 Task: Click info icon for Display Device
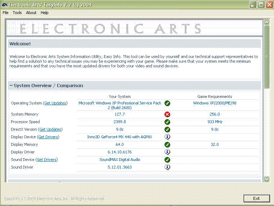click(x=167, y=137)
